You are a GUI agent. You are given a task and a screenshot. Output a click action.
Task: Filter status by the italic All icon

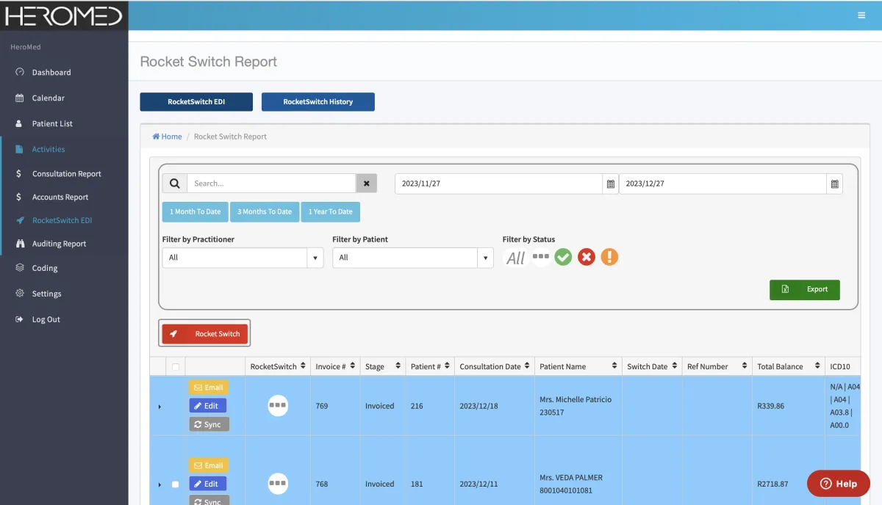(516, 258)
